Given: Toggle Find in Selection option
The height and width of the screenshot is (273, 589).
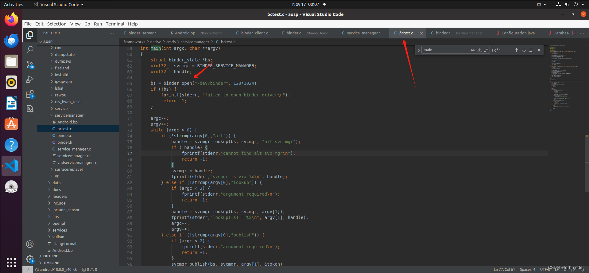Looking at the screenshot, I should click(x=531, y=50).
